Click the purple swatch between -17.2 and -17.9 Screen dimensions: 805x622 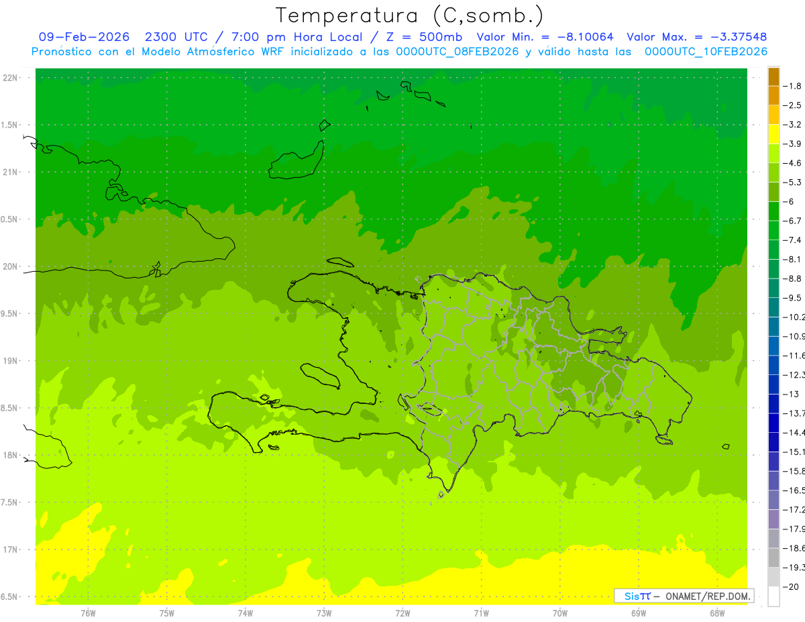point(773,519)
